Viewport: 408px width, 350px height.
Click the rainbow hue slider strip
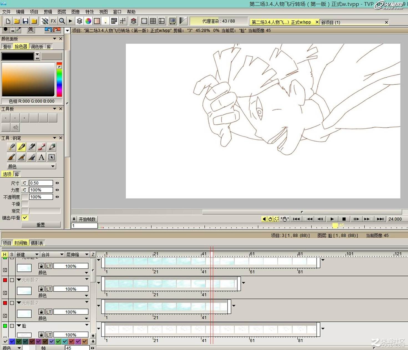pyautogui.click(x=59, y=80)
